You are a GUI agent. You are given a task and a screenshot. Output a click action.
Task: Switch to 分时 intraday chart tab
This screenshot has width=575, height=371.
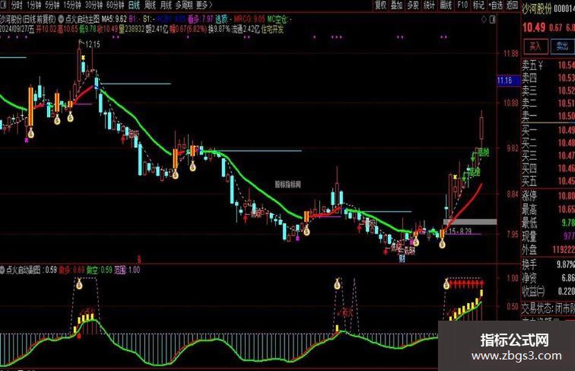click(16, 5)
